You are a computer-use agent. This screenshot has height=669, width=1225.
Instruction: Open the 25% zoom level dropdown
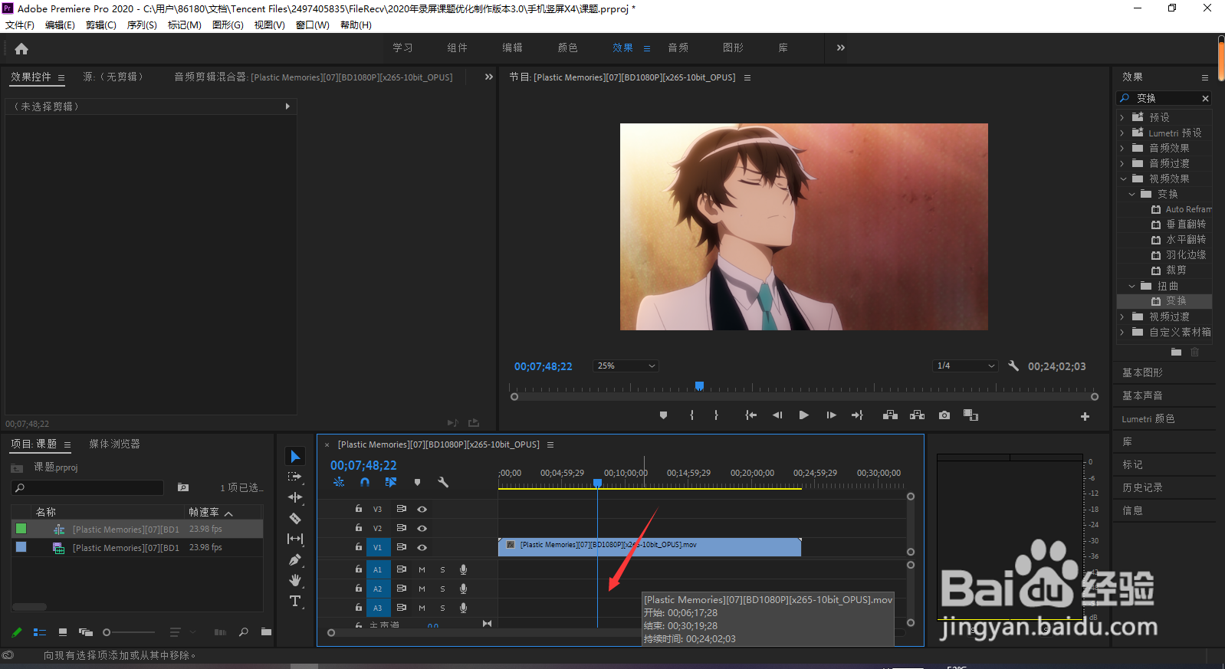626,366
